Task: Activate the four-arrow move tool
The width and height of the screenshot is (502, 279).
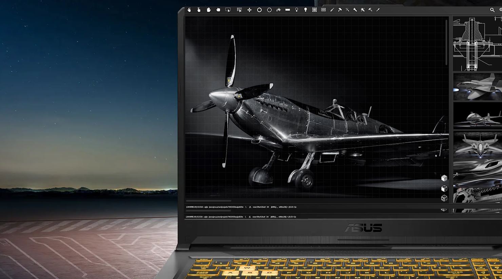Action: 249,10
